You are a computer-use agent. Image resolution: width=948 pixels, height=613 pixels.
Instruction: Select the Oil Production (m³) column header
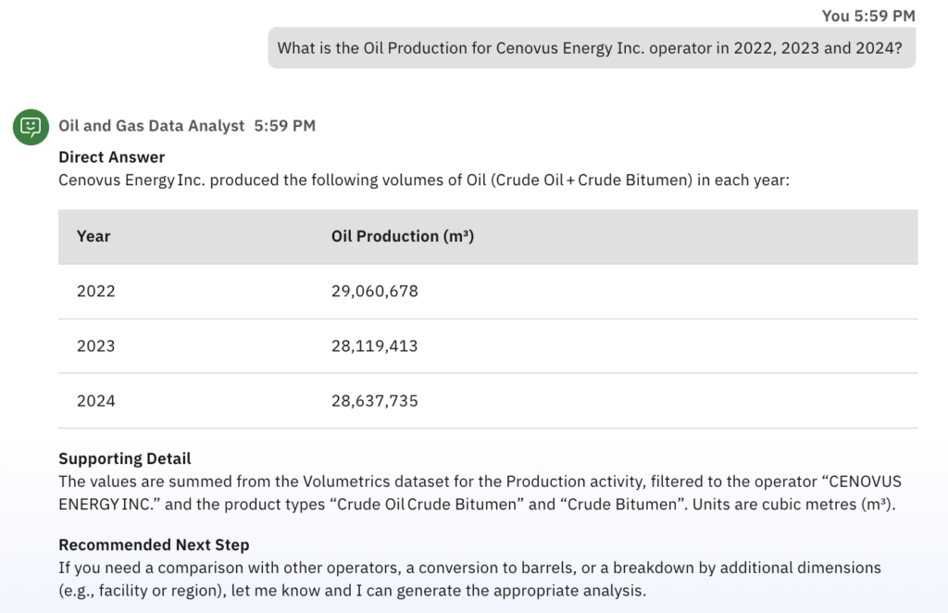tap(403, 236)
